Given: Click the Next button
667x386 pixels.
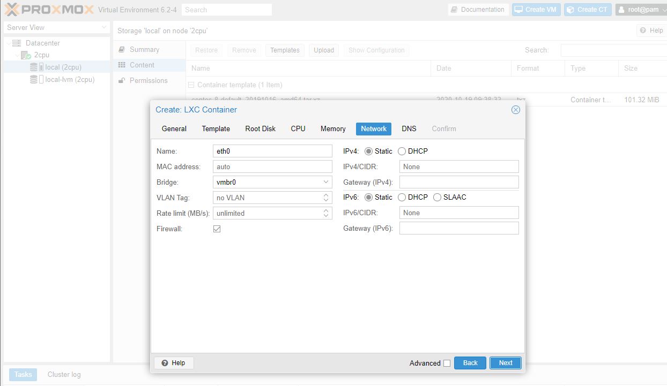Looking at the screenshot, I should 506,363.
